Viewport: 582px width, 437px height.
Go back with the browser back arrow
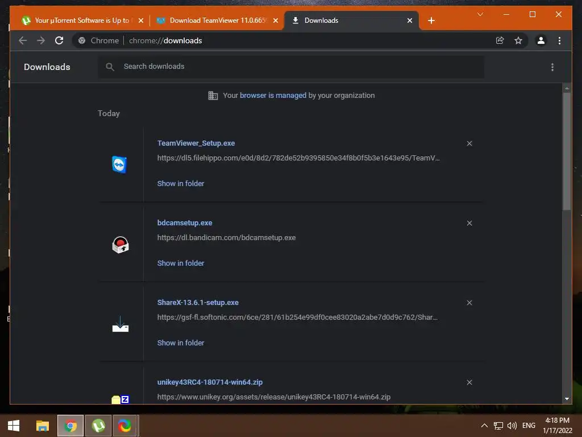(23, 40)
